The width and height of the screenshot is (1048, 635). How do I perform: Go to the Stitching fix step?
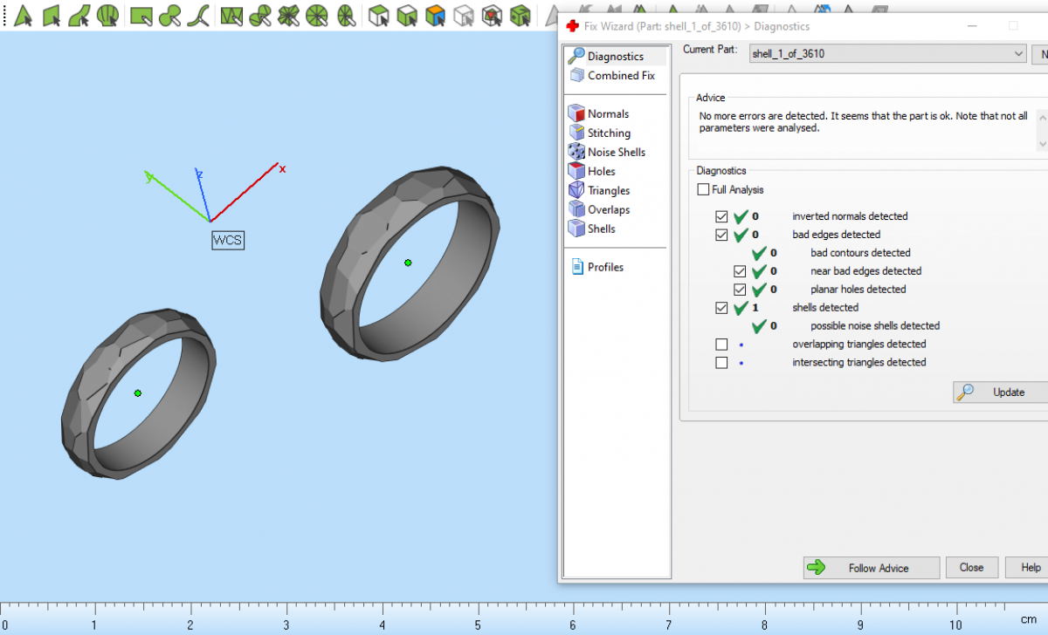[x=609, y=133]
